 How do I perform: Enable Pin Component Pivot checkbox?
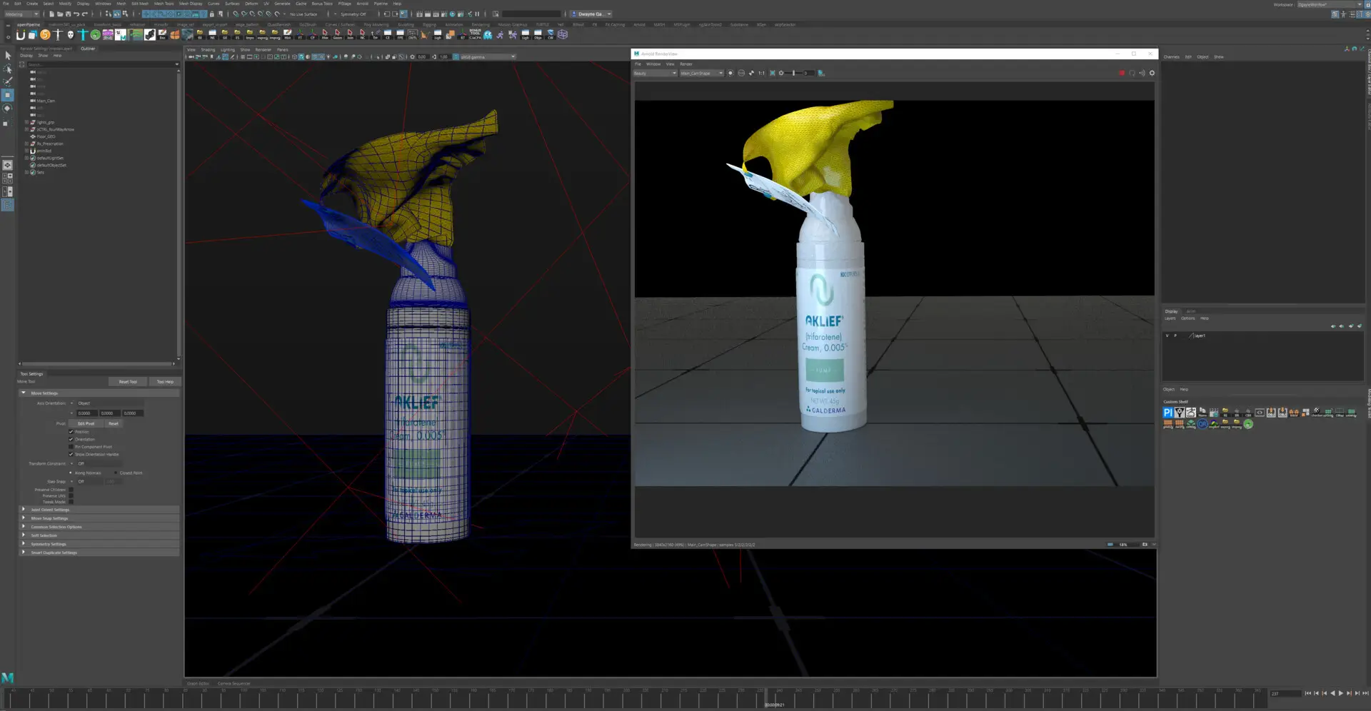point(71,447)
